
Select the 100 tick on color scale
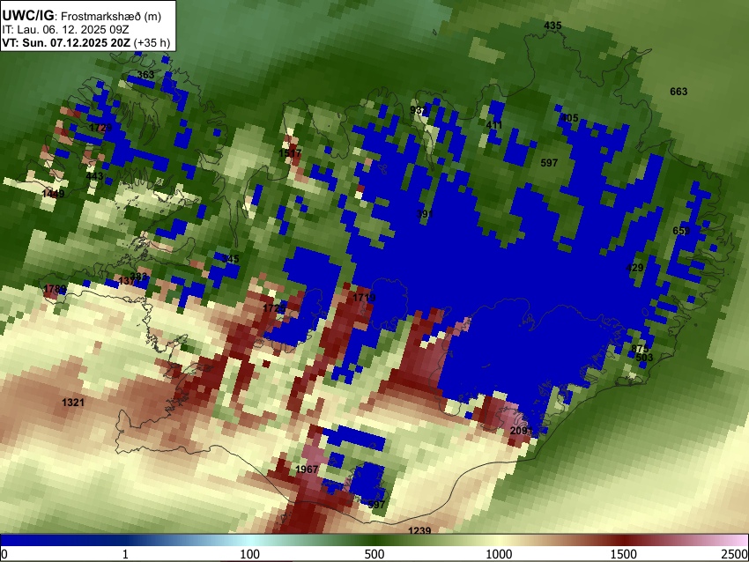(x=250, y=554)
